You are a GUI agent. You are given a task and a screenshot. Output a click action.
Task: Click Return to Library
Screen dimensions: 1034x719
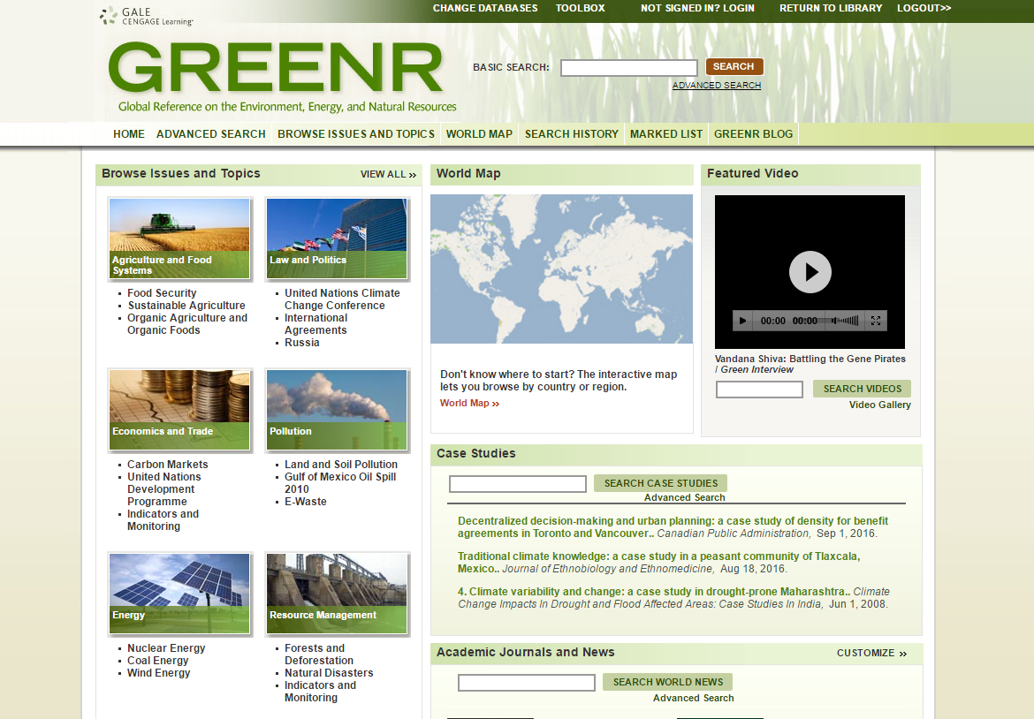click(830, 9)
